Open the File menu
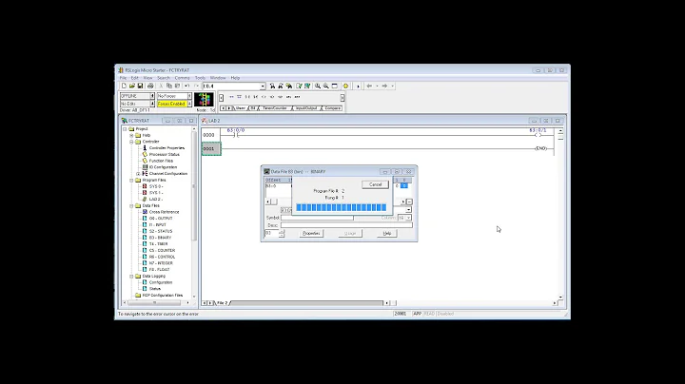 coord(123,78)
